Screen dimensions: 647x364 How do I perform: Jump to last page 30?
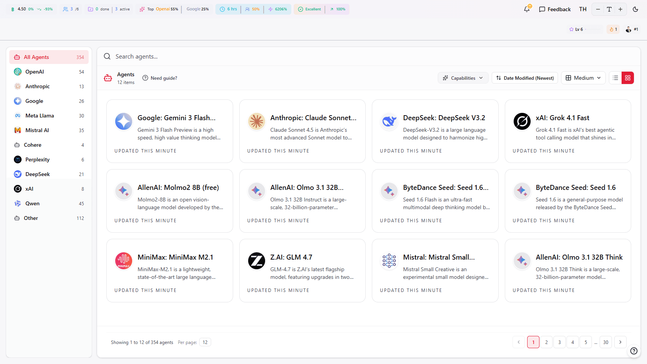[606, 342]
